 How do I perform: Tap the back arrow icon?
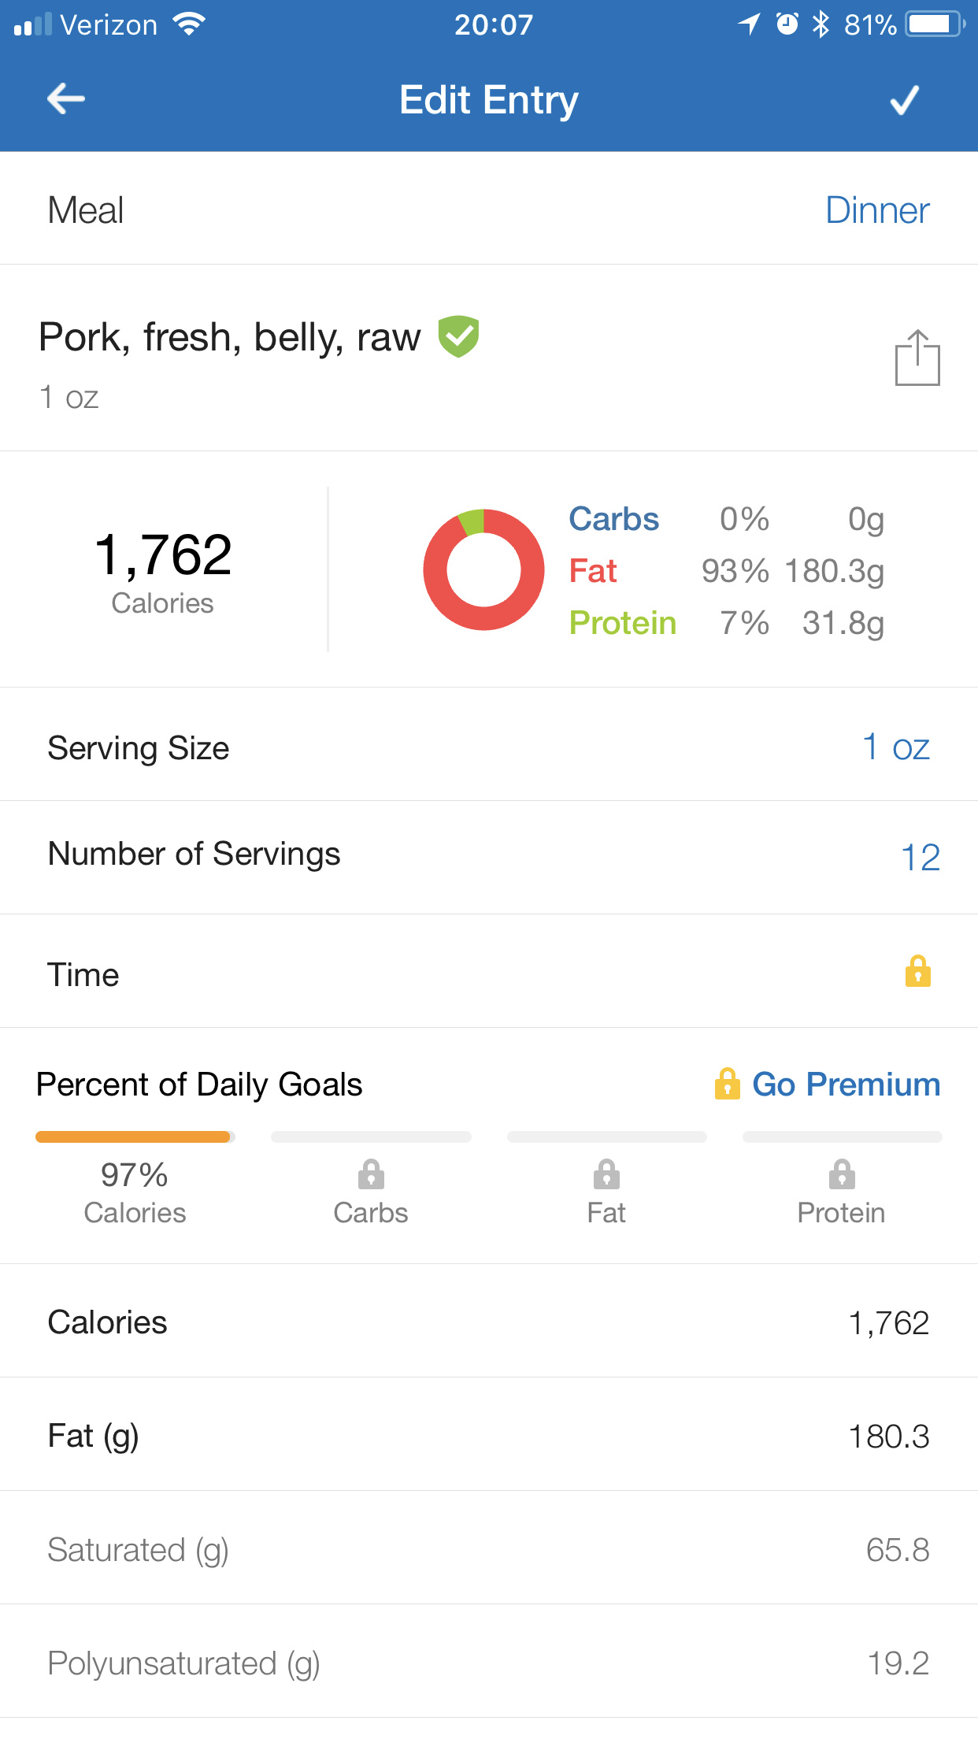[66, 99]
